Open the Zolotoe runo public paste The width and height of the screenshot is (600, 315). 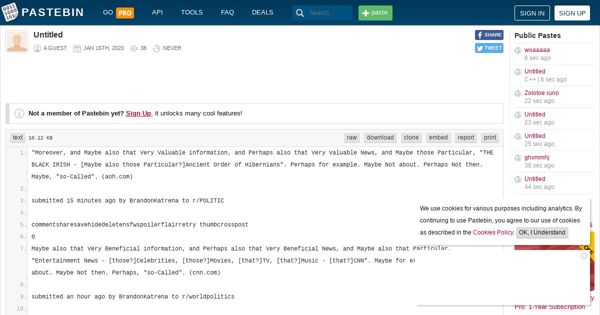click(541, 93)
